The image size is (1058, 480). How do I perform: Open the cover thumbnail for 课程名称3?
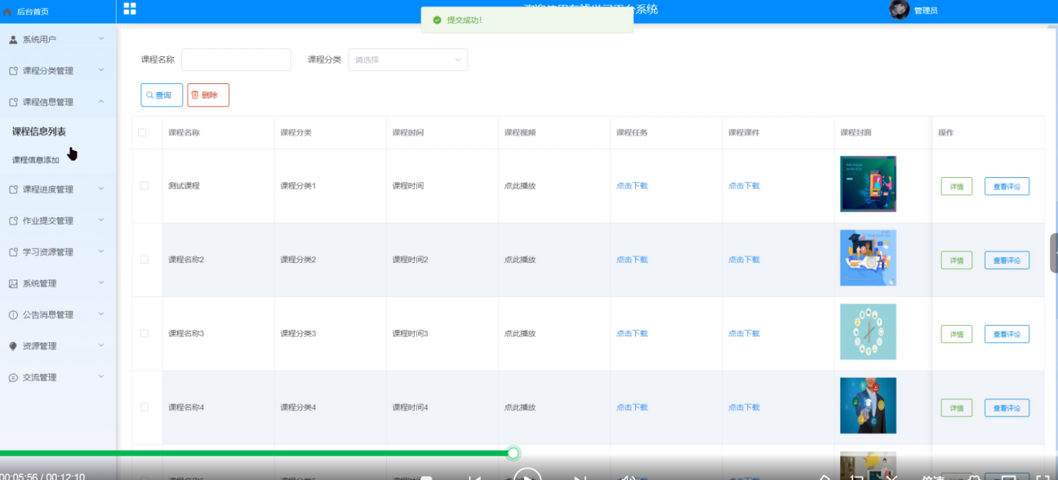(x=868, y=331)
